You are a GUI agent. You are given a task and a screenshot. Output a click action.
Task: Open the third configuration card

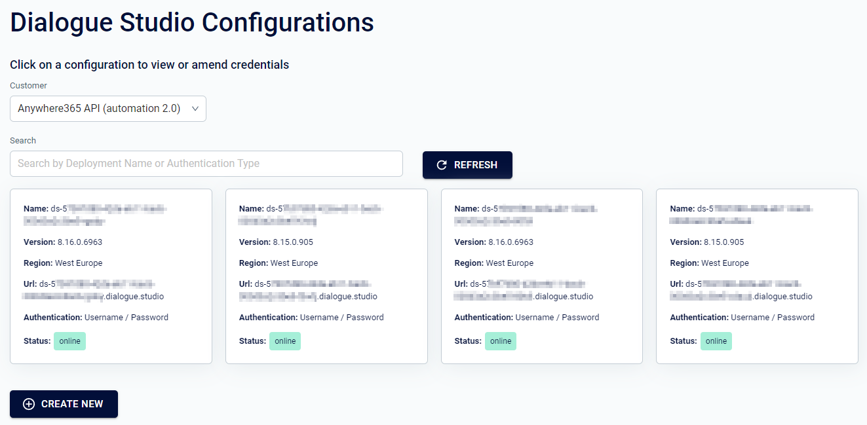coord(542,276)
